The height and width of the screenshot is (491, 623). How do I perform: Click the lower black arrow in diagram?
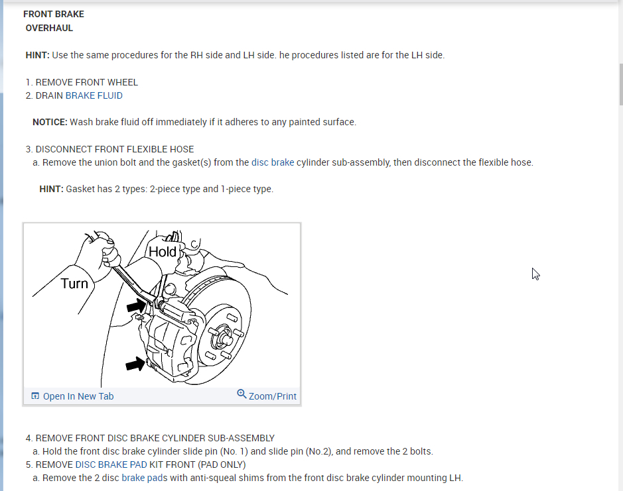[135, 364]
